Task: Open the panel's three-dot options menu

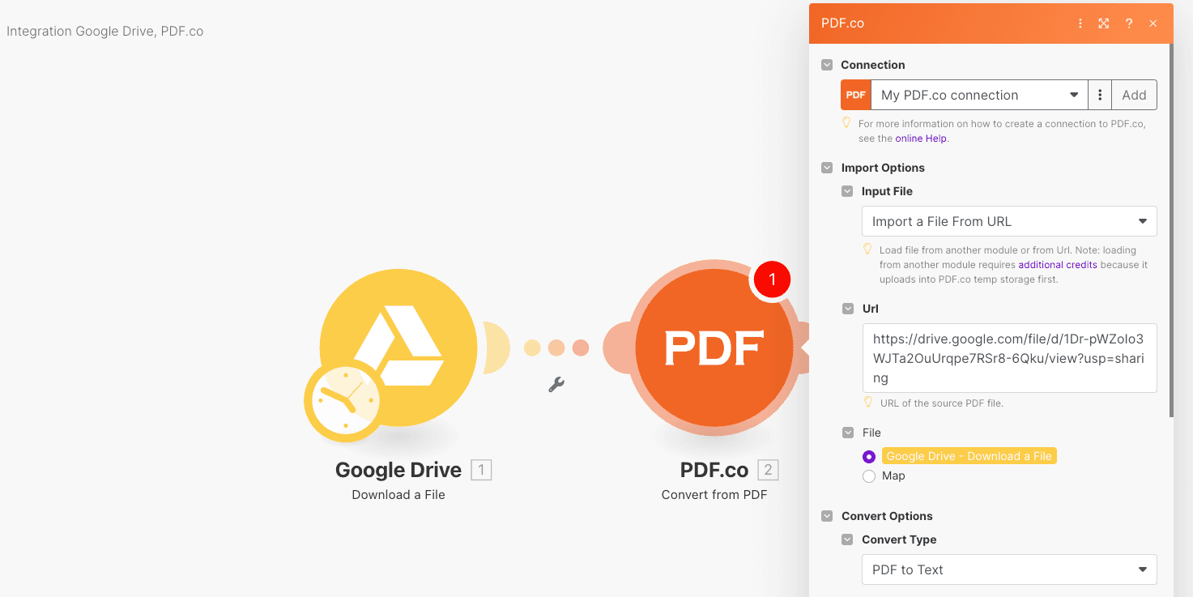Action: 1080,23
